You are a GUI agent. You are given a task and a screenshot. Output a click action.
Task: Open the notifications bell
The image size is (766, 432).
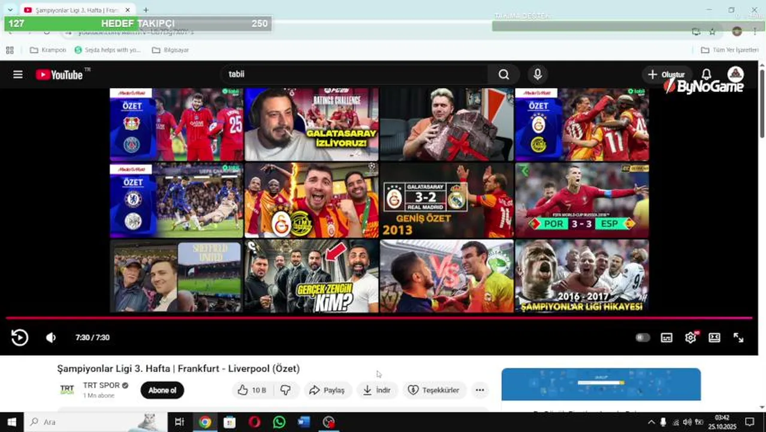coord(707,74)
